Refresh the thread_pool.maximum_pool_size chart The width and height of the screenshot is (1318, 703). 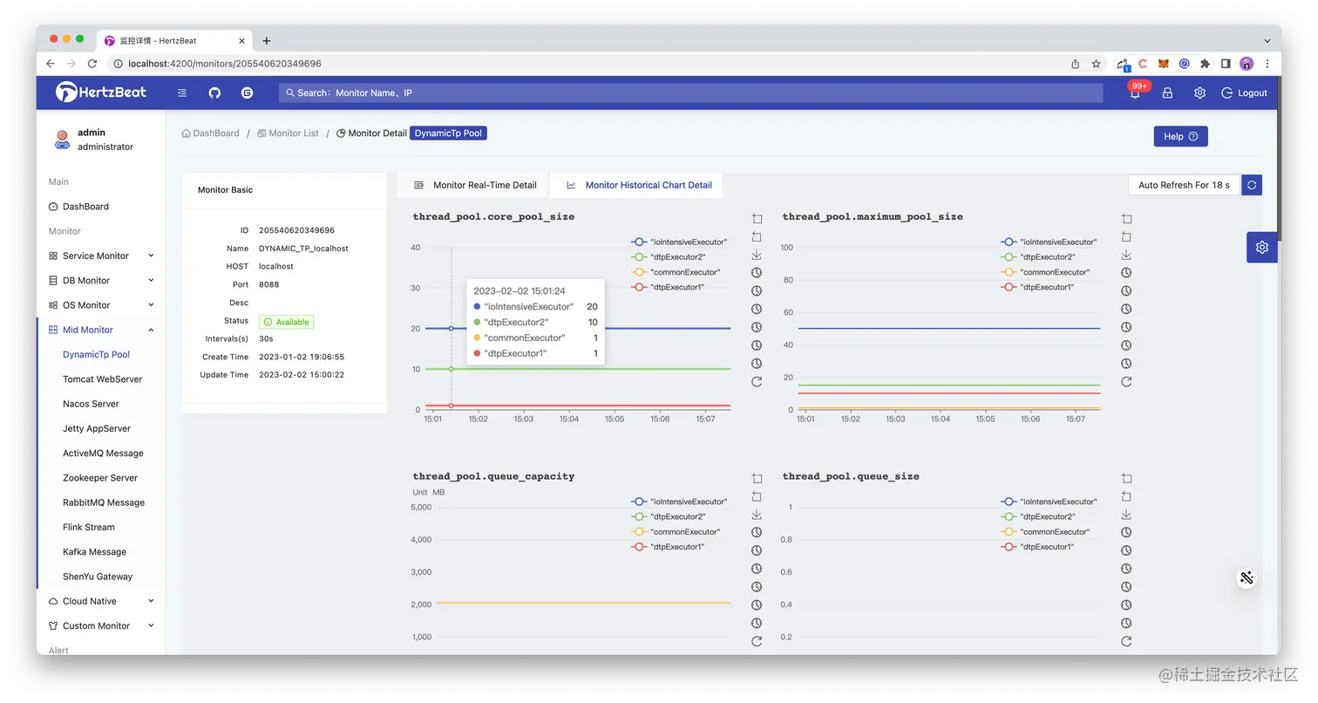click(x=1125, y=381)
